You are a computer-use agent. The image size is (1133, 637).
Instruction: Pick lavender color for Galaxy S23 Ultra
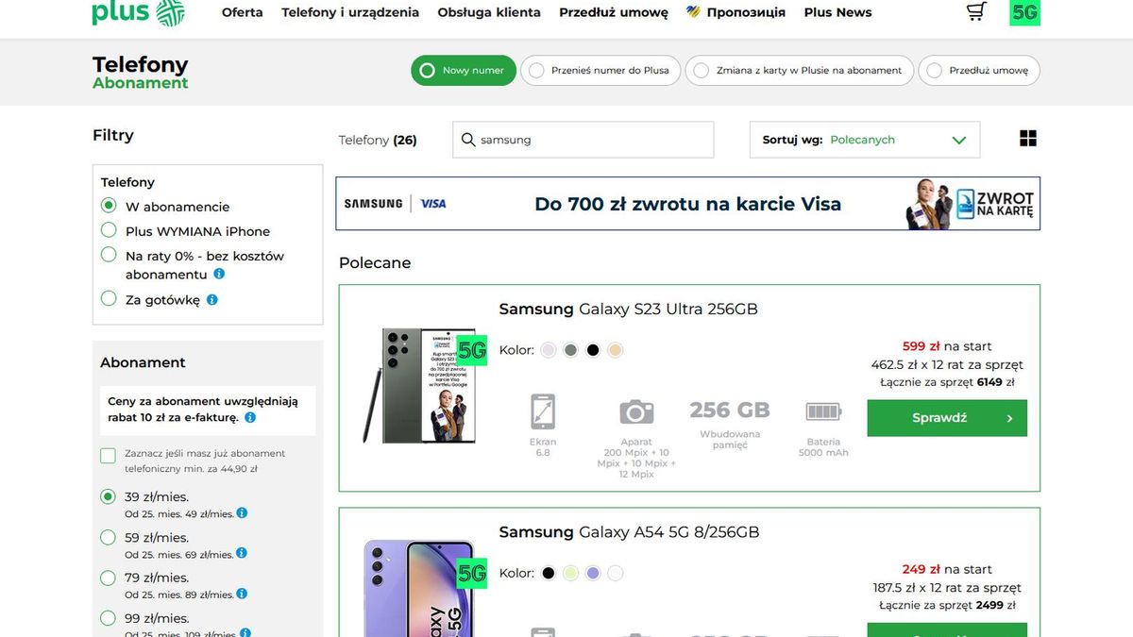(x=548, y=350)
